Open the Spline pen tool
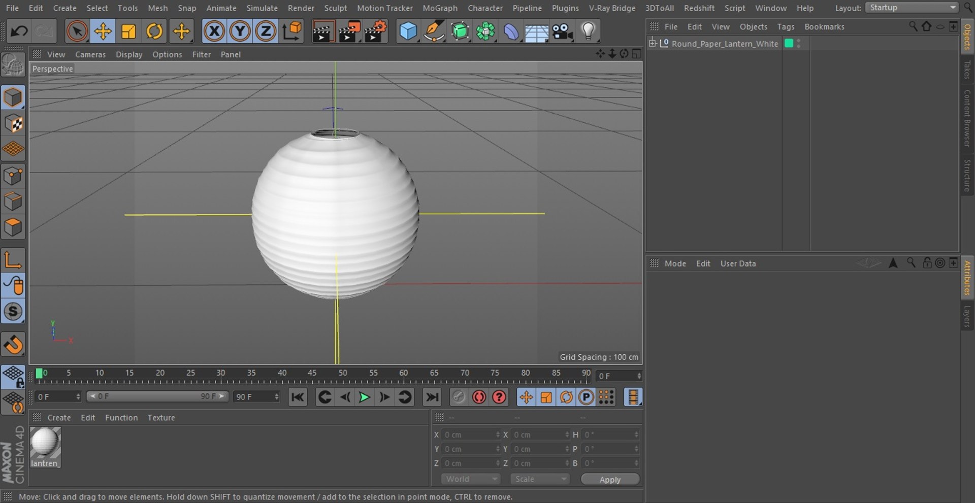975x503 pixels. pos(434,31)
